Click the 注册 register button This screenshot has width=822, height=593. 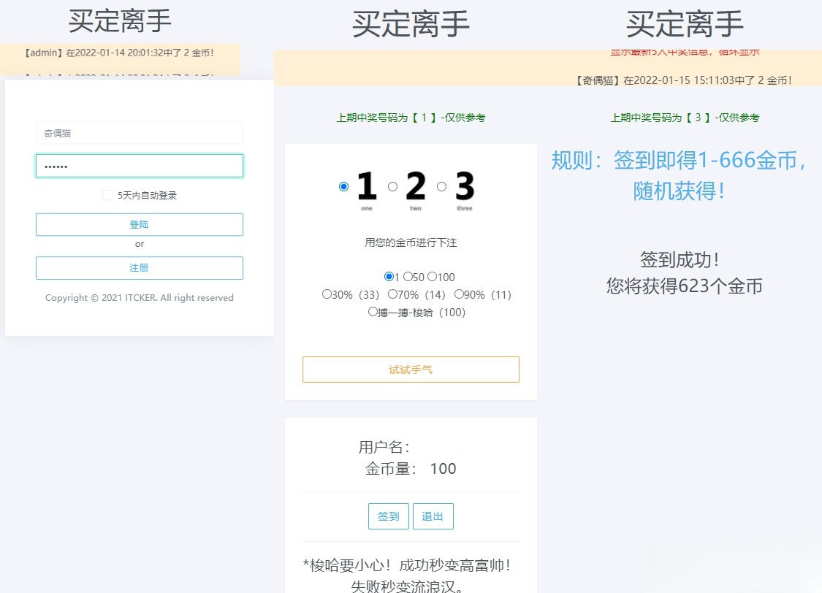[x=139, y=268]
